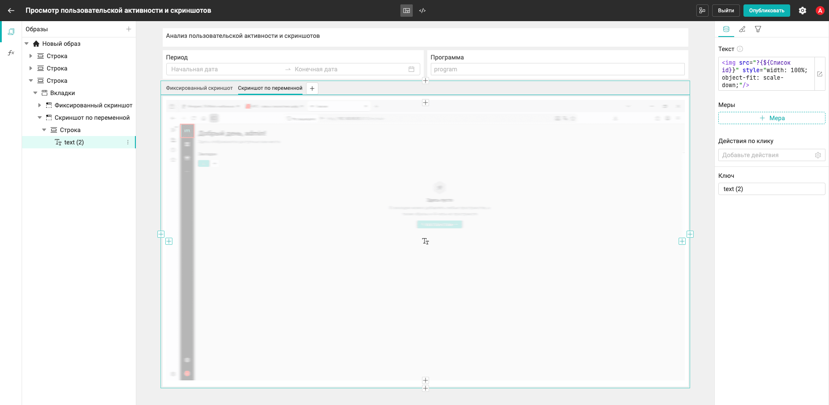This screenshot has width=829, height=405.
Task: Collapse nested Строка under Скриншот по переменной
Action: pos(44,130)
